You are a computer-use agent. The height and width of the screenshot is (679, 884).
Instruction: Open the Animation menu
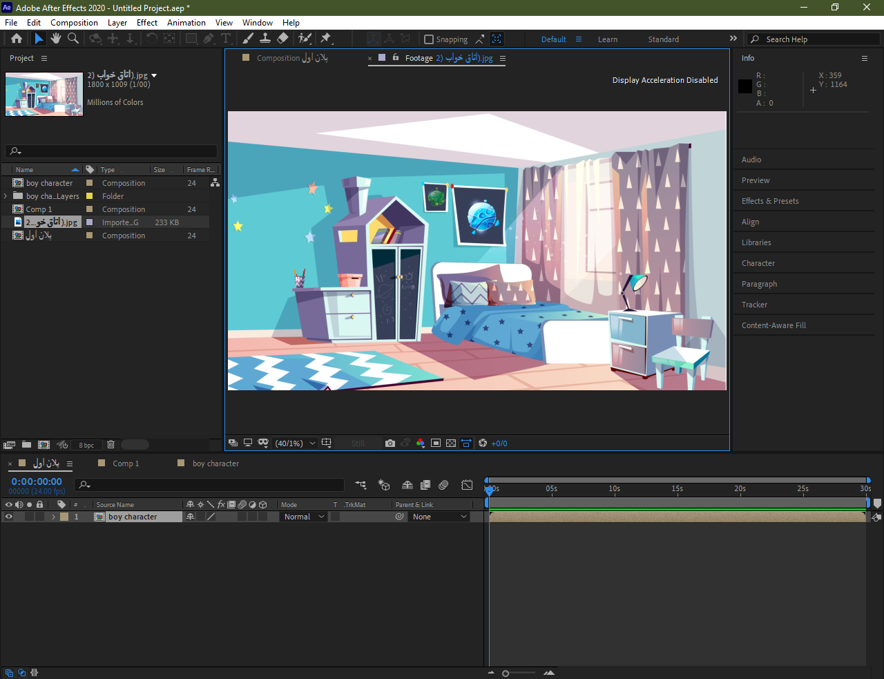click(186, 23)
